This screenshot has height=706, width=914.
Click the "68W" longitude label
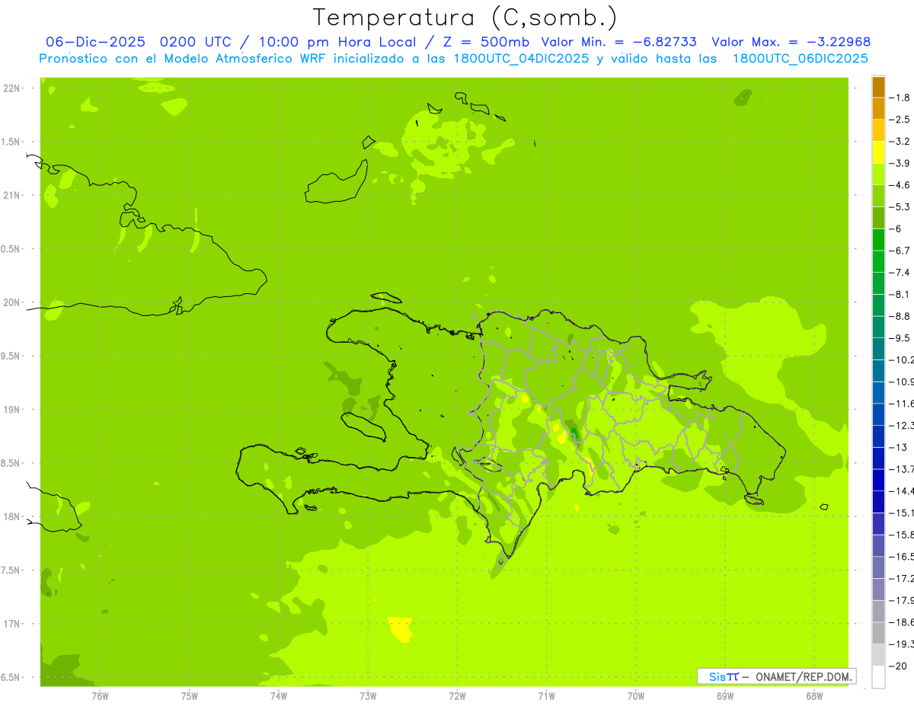[814, 696]
